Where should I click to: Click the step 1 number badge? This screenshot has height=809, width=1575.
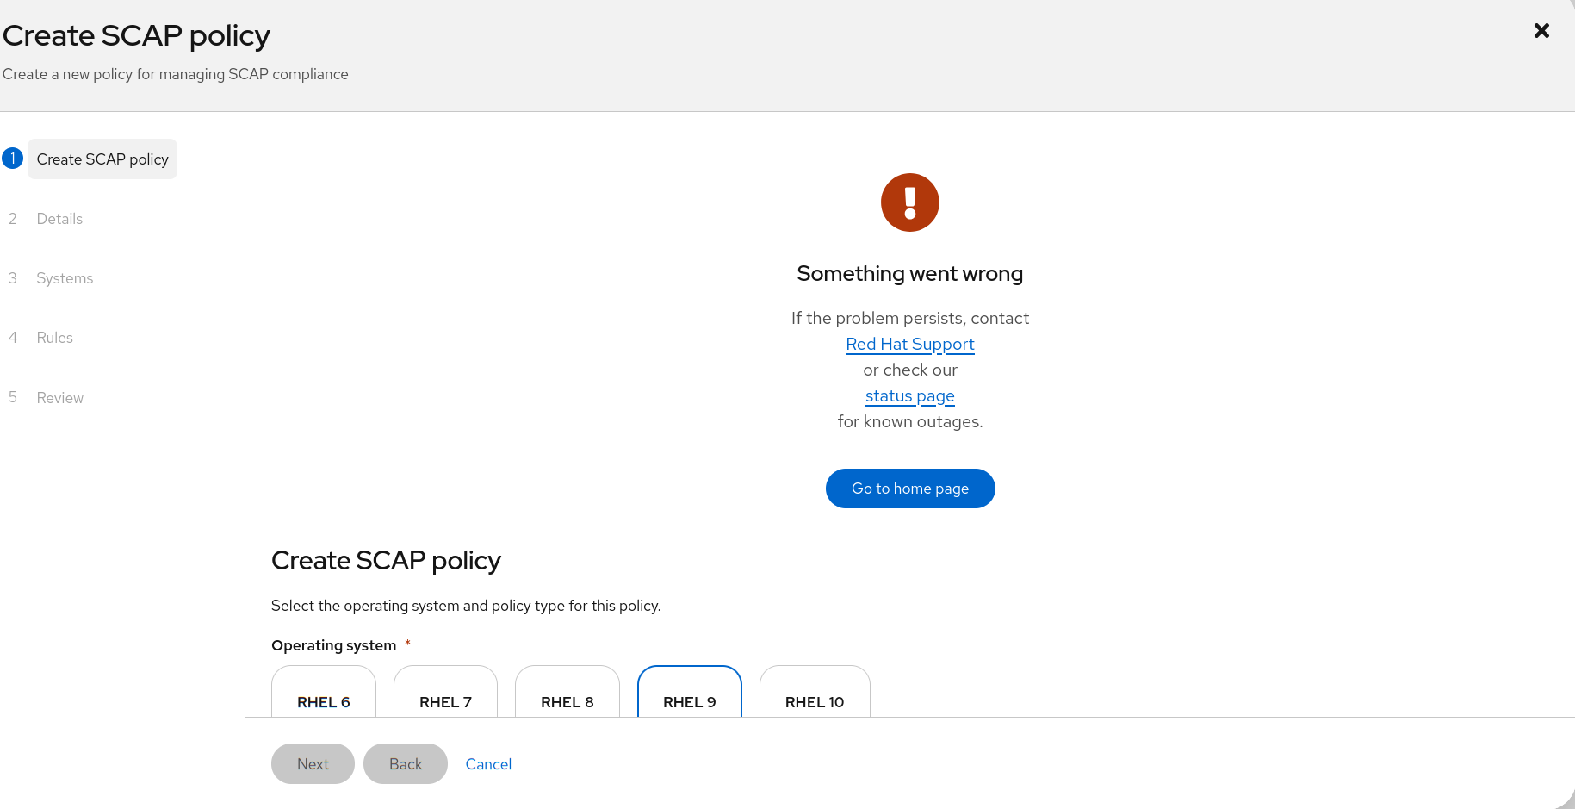(x=13, y=159)
